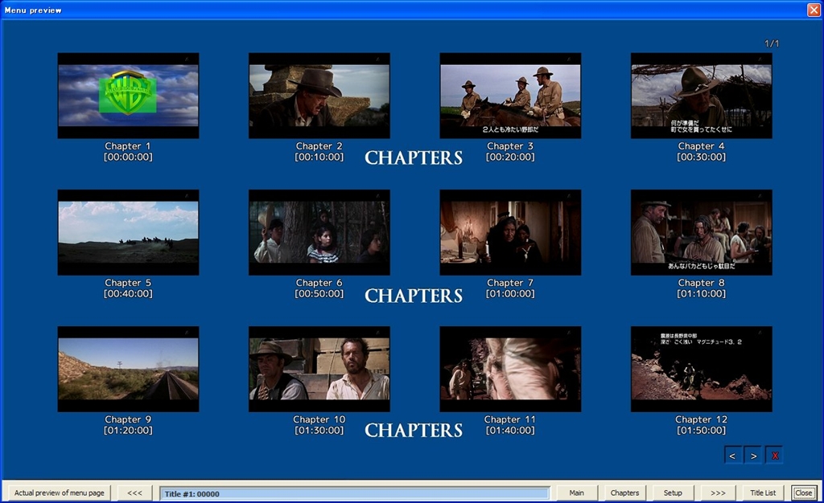Select the Chapter 8 thumbnail
This screenshot has height=503, width=824.
click(702, 232)
